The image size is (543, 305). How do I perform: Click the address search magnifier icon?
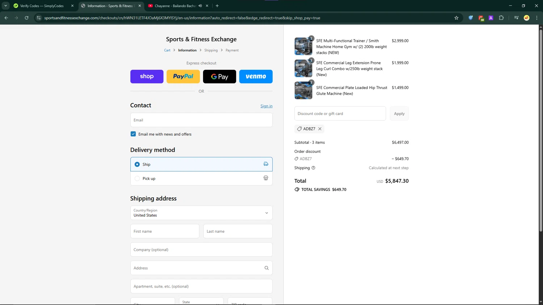tap(266, 268)
